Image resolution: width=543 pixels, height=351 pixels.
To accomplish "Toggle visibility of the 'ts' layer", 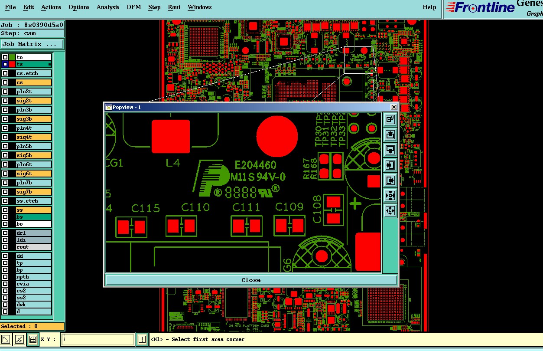I will [x=5, y=64].
